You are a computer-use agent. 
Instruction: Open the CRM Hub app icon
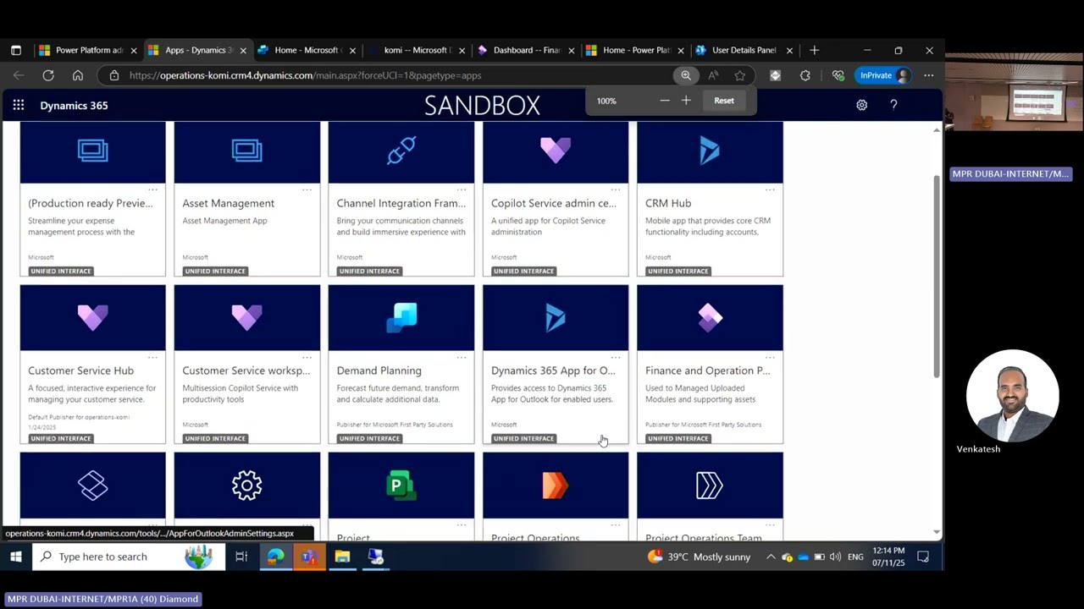[710, 151]
